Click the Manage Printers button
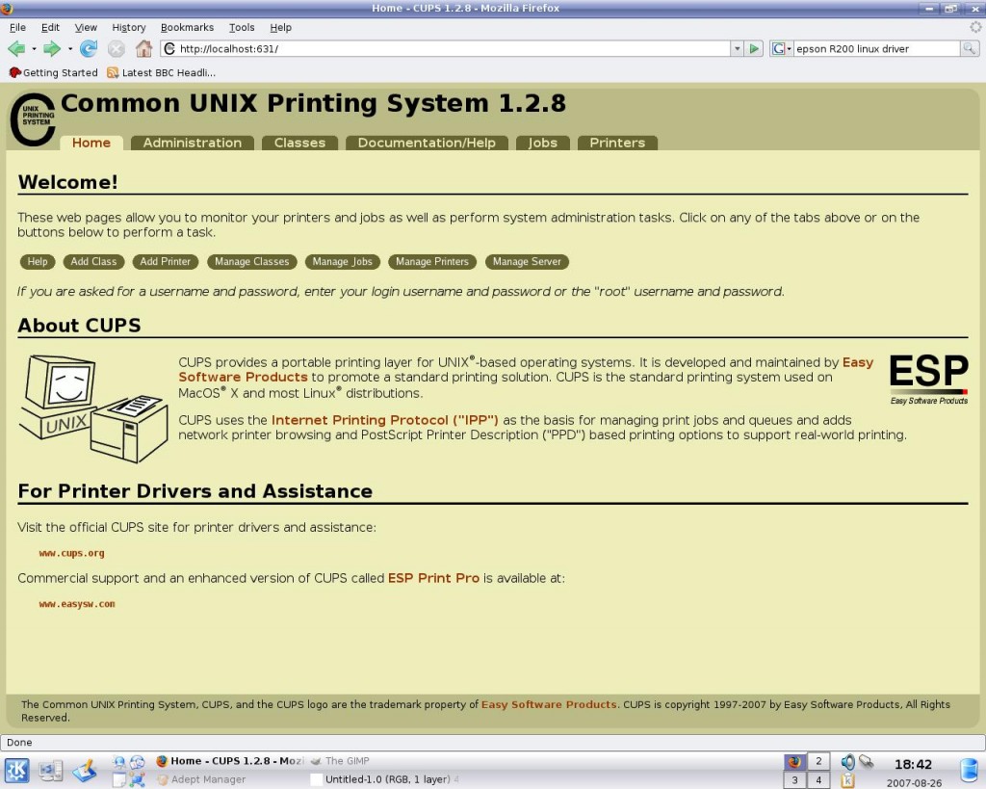Screen dimensions: 986x789 [x=432, y=262]
